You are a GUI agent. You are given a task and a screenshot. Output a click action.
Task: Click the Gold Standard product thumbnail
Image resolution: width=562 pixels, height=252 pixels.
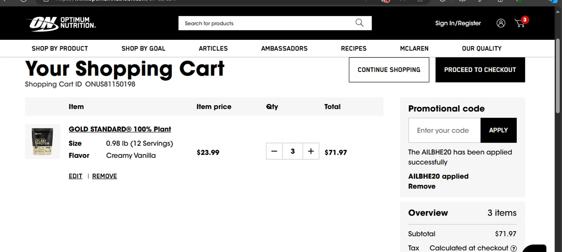click(42, 141)
